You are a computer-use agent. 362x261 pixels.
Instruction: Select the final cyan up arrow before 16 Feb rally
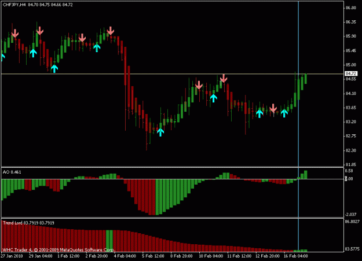point(284,113)
